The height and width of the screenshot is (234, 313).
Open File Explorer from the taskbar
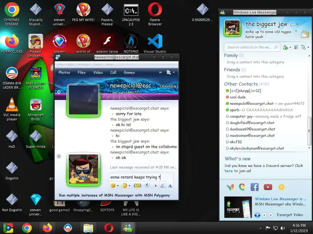pos(88,228)
